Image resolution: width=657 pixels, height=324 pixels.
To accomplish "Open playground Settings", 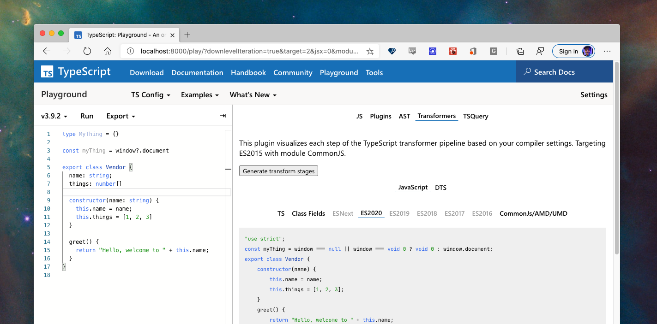I will pyautogui.click(x=594, y=94).
